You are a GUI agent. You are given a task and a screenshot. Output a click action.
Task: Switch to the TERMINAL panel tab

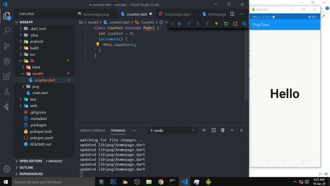(x=118, y=131)
